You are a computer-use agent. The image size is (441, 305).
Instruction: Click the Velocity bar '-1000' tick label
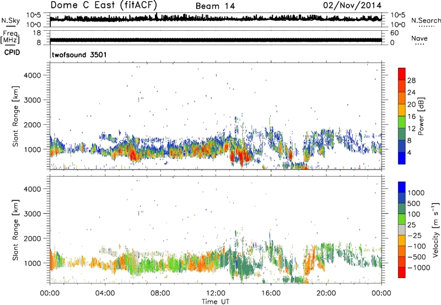[x=418, y=268]
